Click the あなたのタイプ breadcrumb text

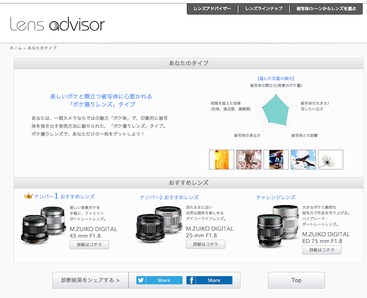[42, 48]
